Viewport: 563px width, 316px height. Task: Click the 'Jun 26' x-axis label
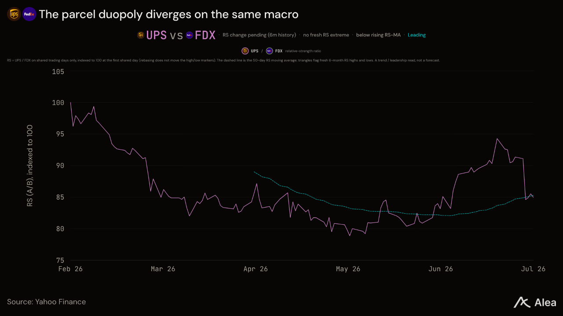click(x=441, y=269)
